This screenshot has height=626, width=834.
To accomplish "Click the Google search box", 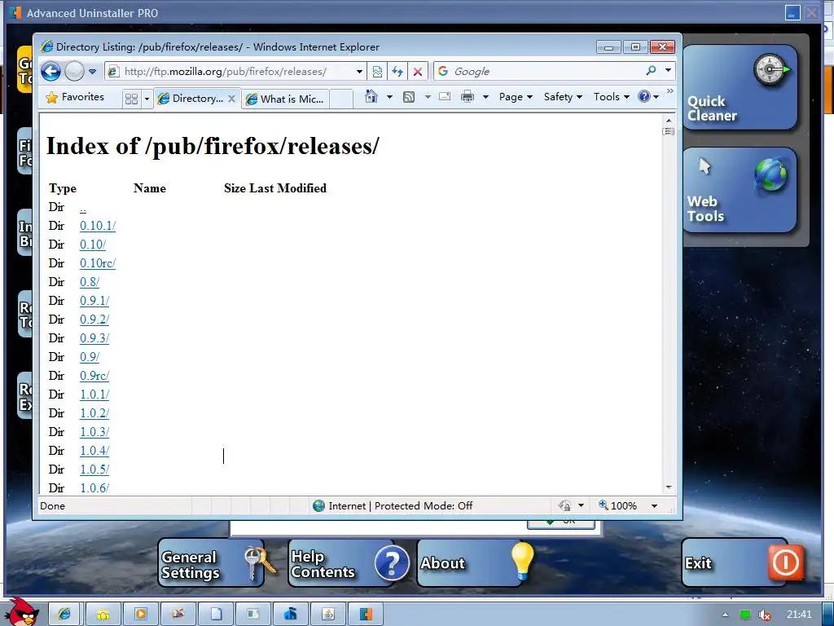I will pyautogui.click(x=540, y=72).
